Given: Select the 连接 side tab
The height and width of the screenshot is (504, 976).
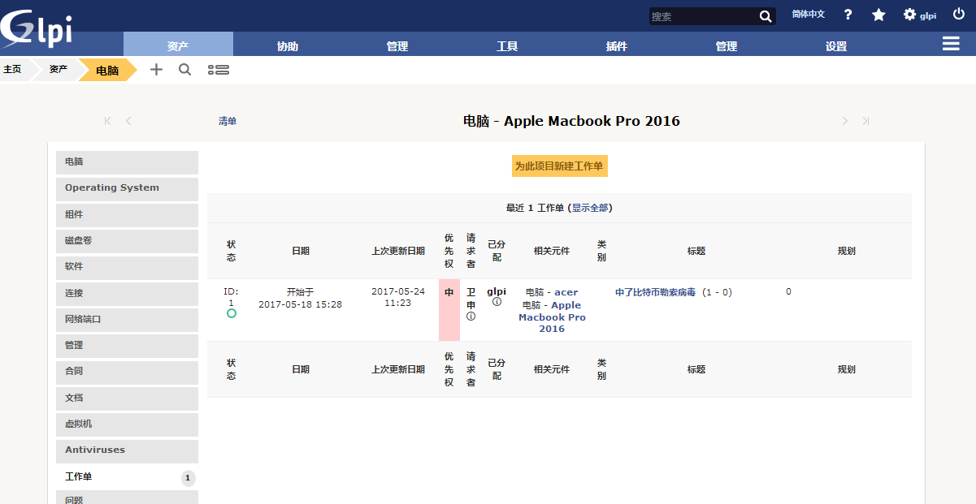Looking at the screenshot, I should pyautogui.click(x=127, y=293).
